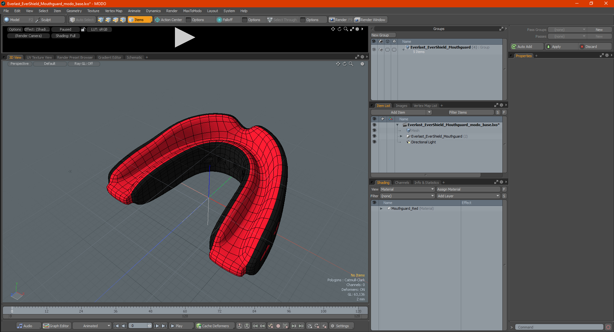Zoom 3D viewport with magnifier icon
Image resolution: width=614 pixels, height=332 pixels.
tap(351, 64)
